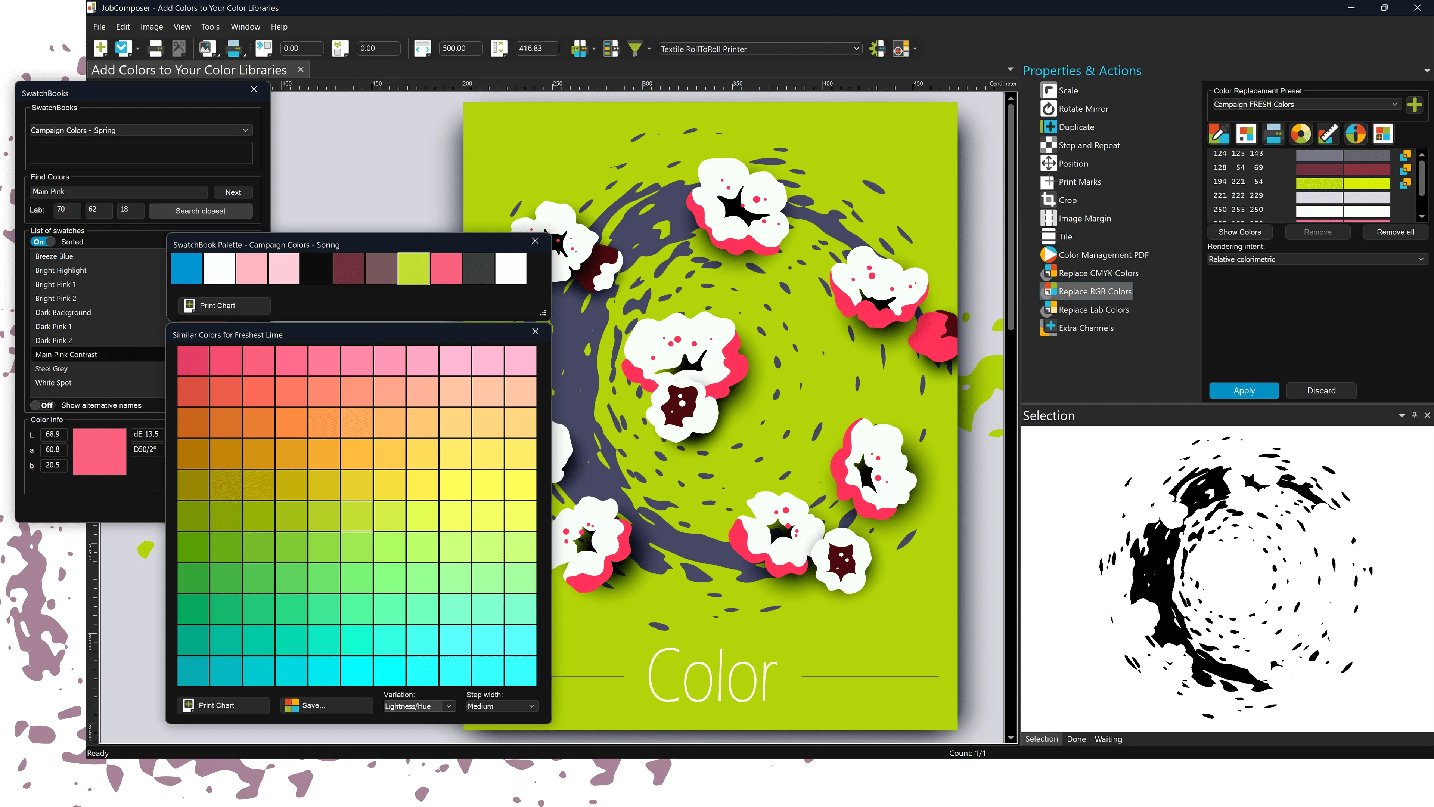Open the File menu
Image resolution: width=1434 pixels, height=807 pixels.
coord(99,27)
